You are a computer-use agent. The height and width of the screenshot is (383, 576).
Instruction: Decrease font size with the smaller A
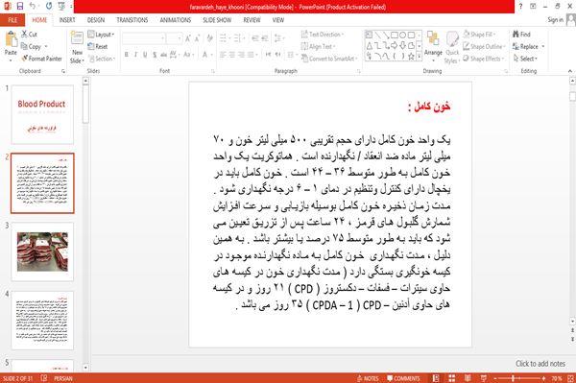tap(197, 38)
